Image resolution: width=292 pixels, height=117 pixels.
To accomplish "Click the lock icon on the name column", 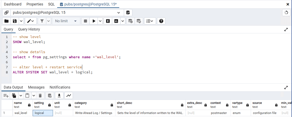I will coord(29,105).
